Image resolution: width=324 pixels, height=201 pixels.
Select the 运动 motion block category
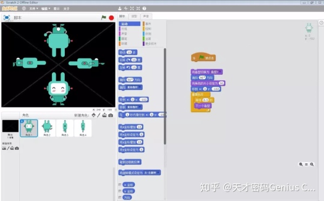tap(130, 24)
